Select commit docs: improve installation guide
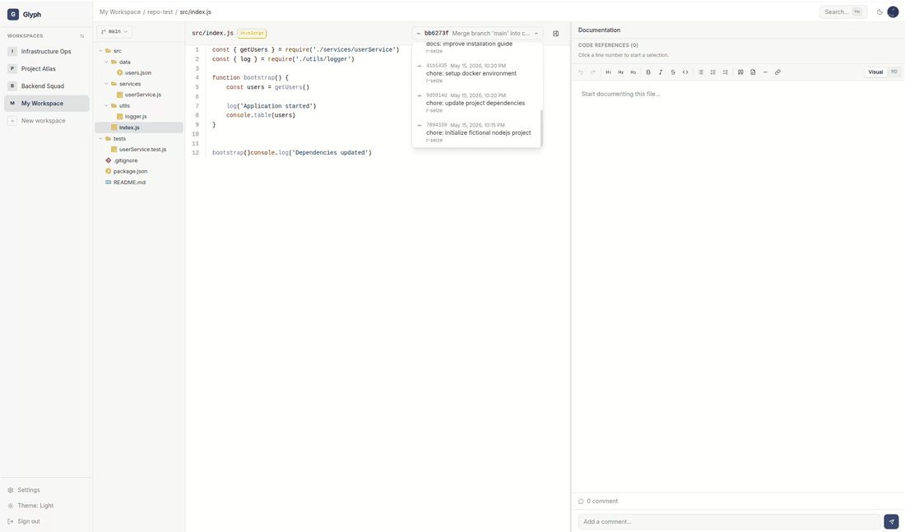905x532 pixels. click(476, 48)
